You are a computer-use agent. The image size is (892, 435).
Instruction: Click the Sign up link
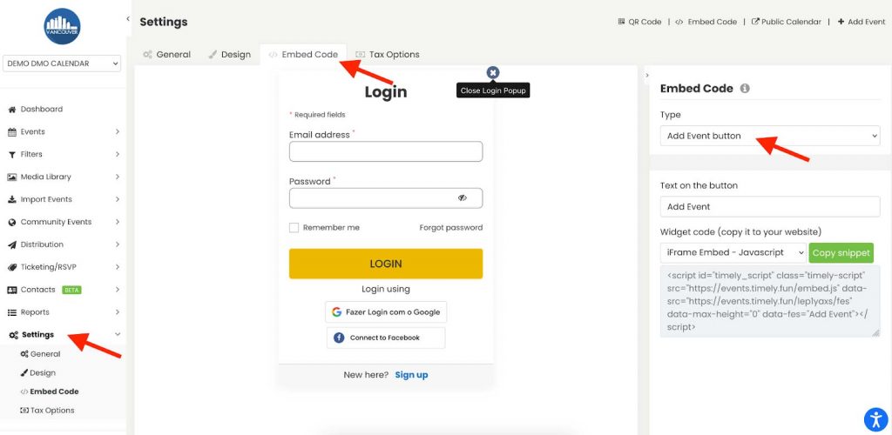(411, 375)
